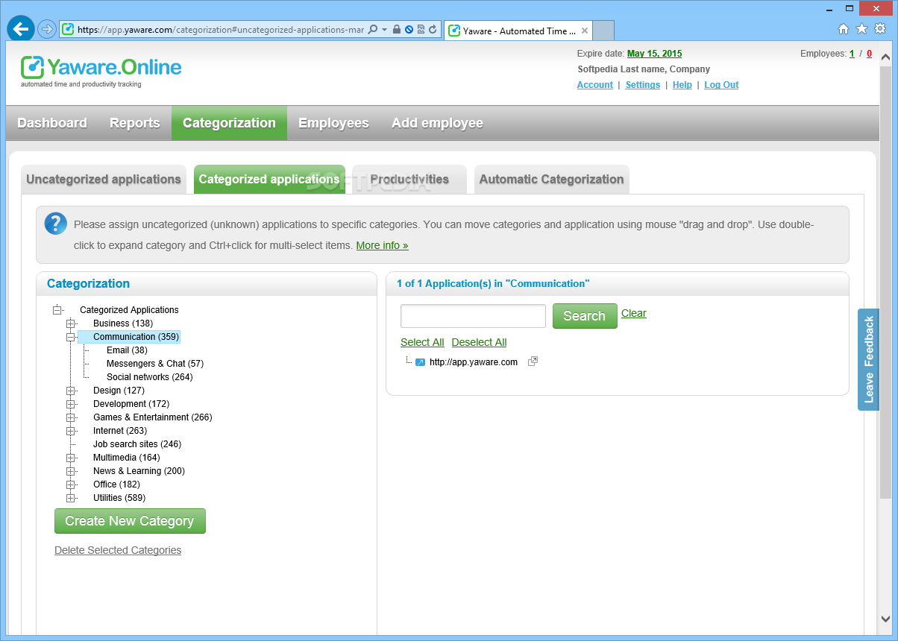
Task: Select Email (38) subcategory
Action: pos(127,350)
